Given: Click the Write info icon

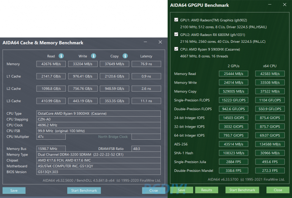Looking at the screenshot, I should pos(94,56).
